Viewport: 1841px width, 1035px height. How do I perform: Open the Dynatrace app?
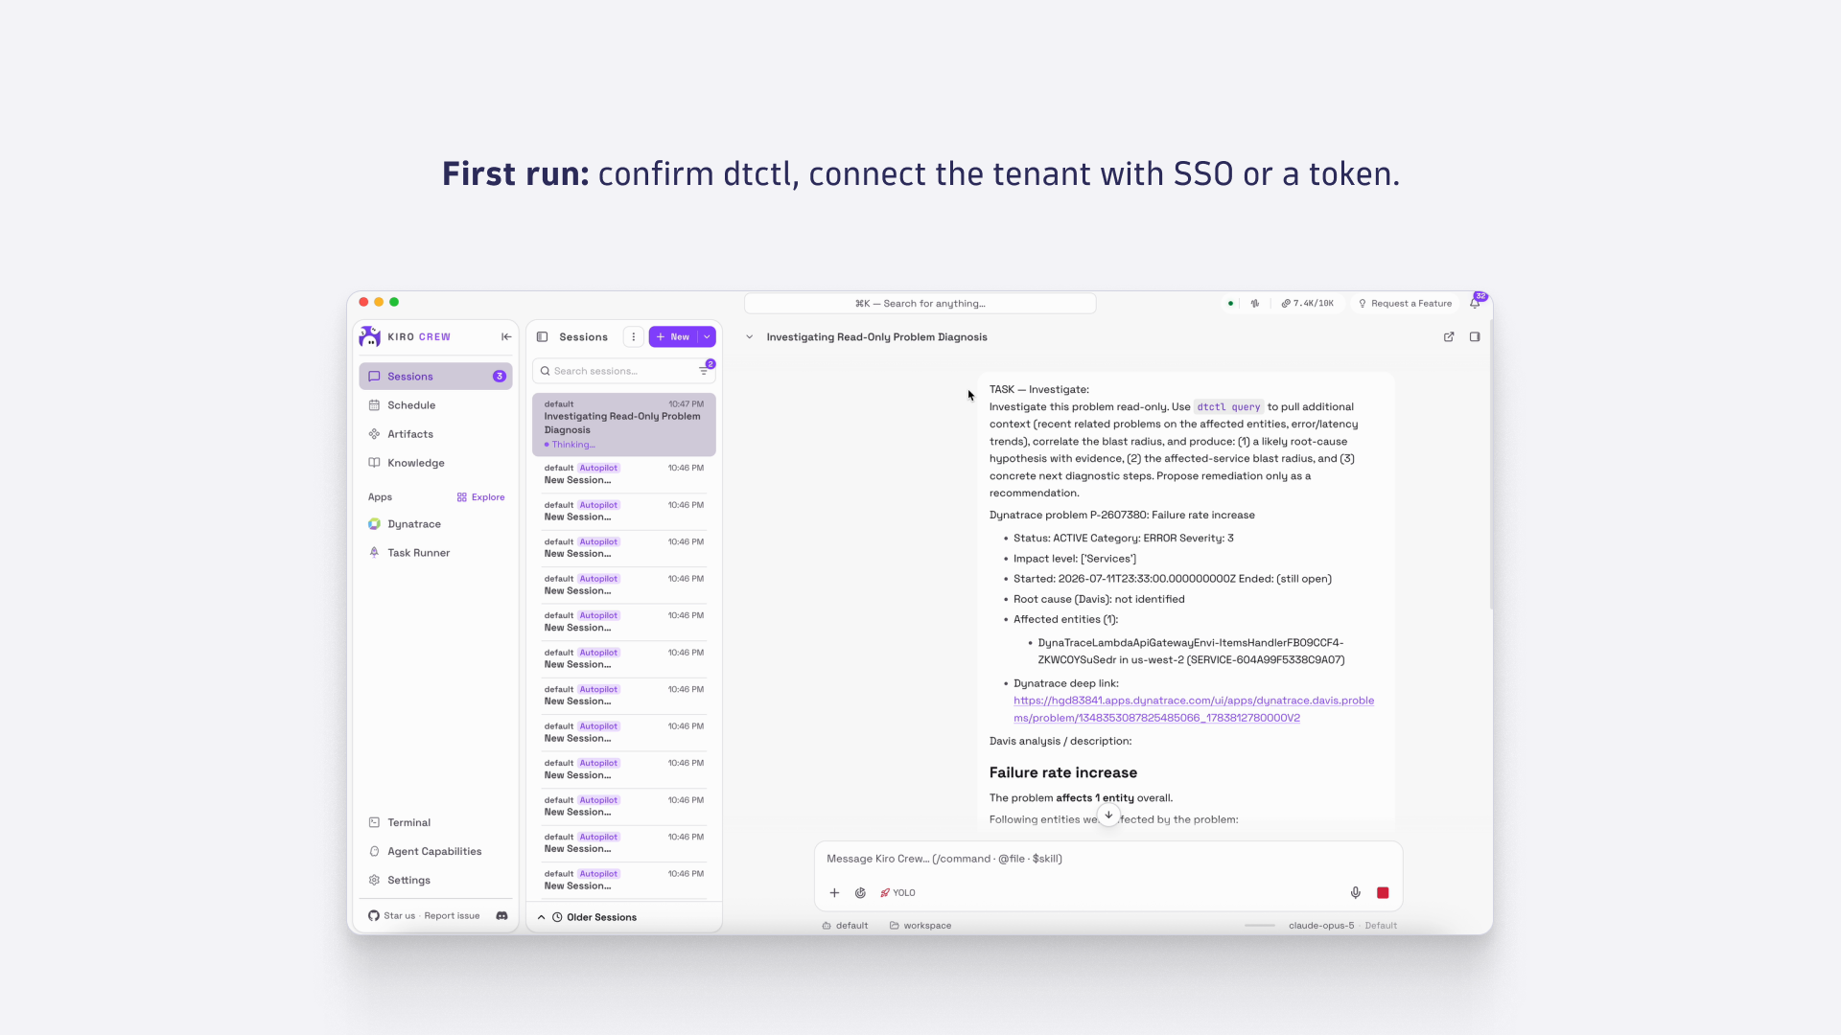pos(435,524)
